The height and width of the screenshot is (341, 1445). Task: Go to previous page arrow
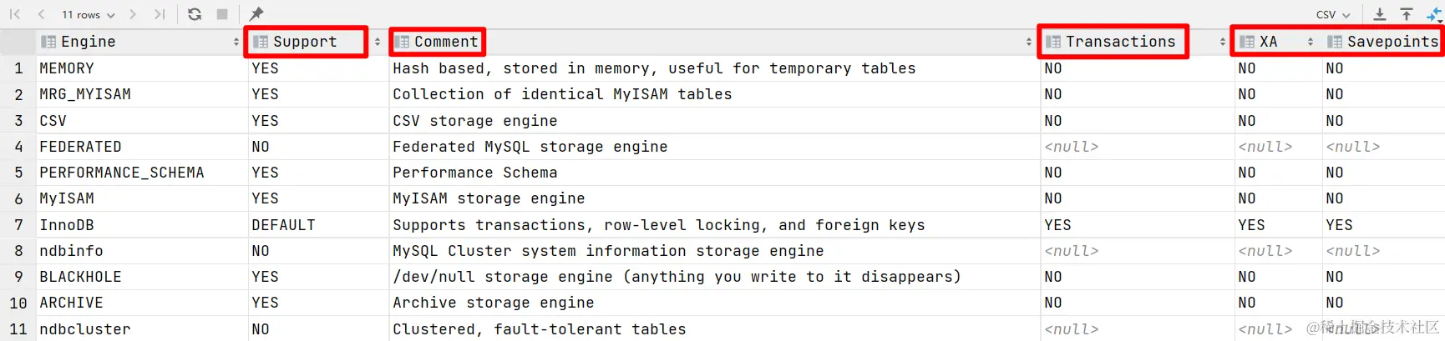pos(41,14)
